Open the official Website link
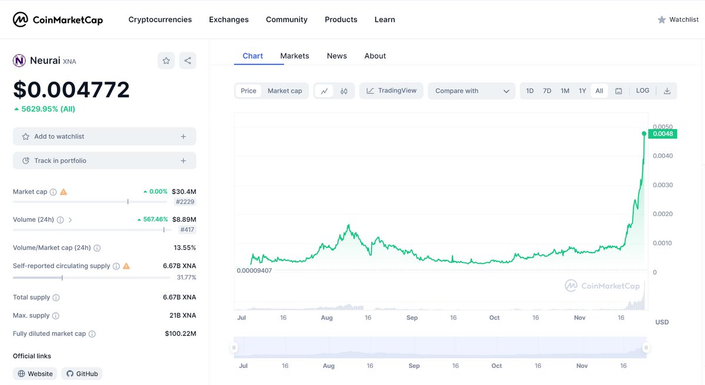 [35, 374]
